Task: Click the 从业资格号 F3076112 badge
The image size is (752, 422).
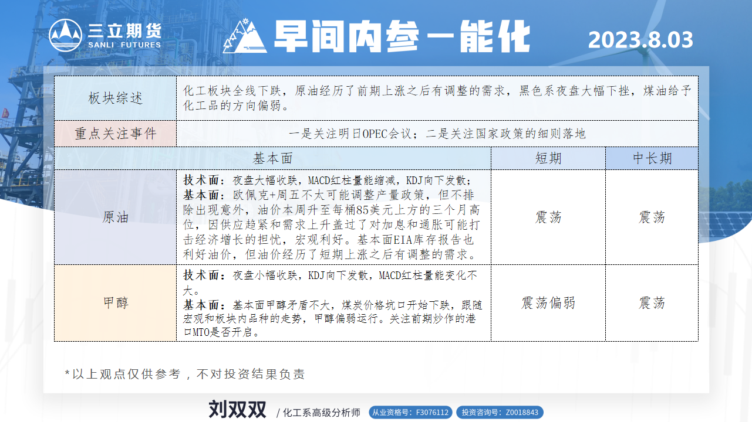Action: (x=410, y=413)
